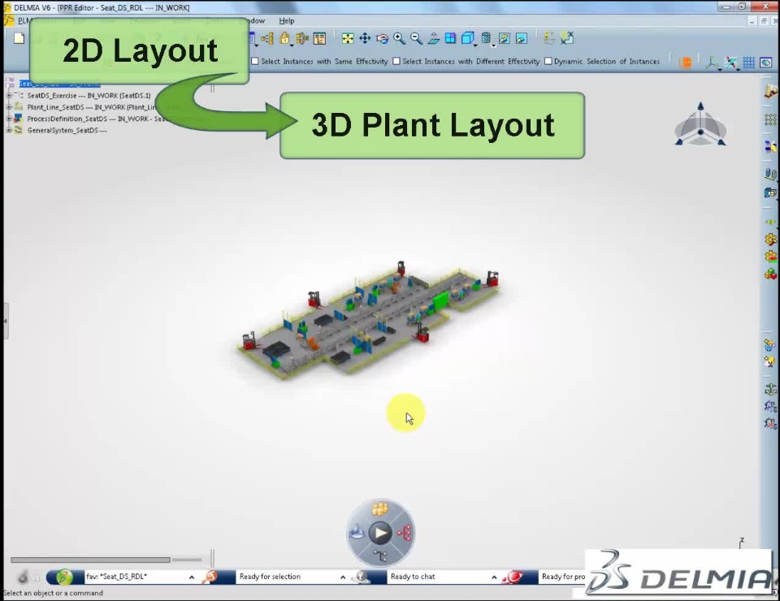
Task: Click the anchor icon in right sidebar
Action: pos(770,389)
